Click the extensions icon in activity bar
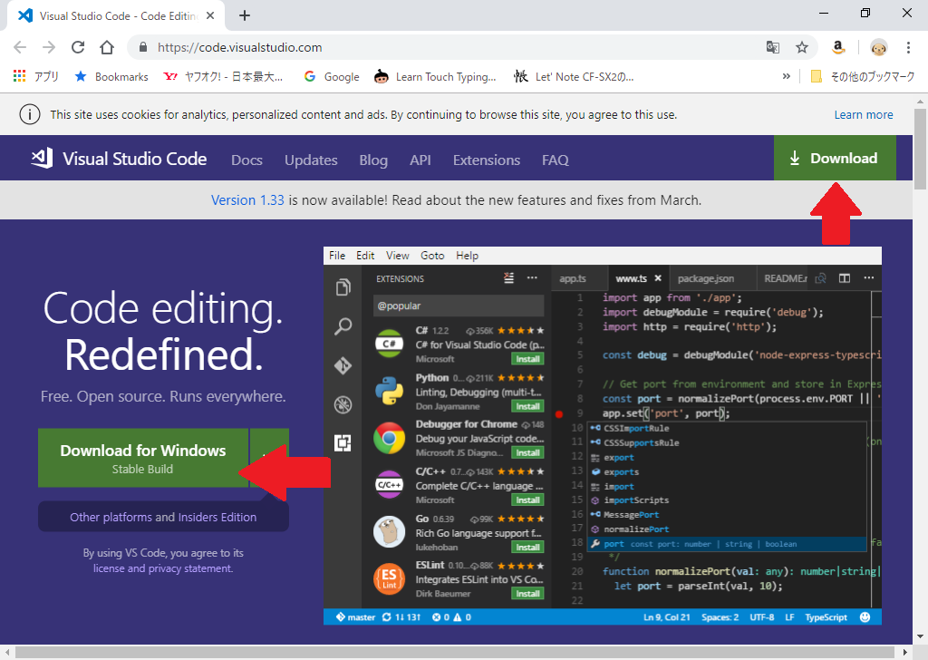 [343, 442]
